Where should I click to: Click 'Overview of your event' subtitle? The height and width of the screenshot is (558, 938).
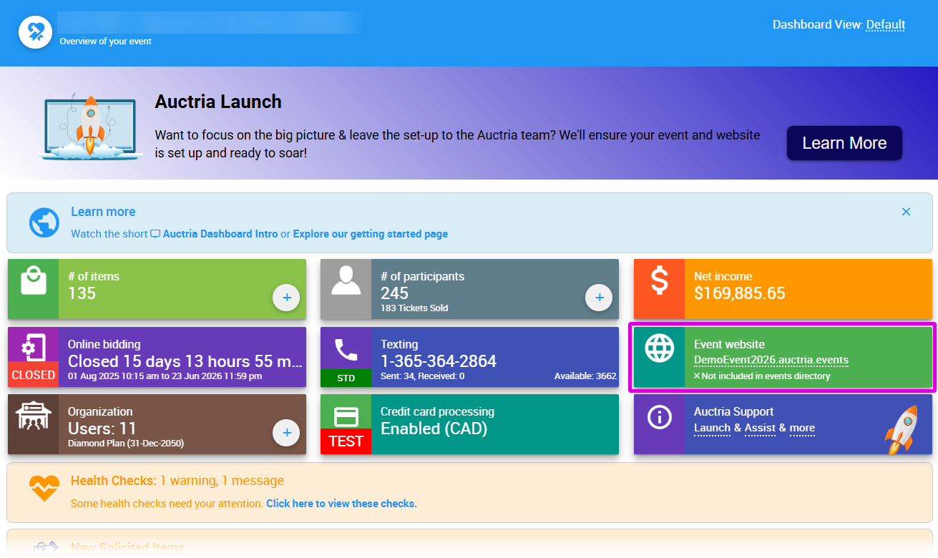(106, 41)
